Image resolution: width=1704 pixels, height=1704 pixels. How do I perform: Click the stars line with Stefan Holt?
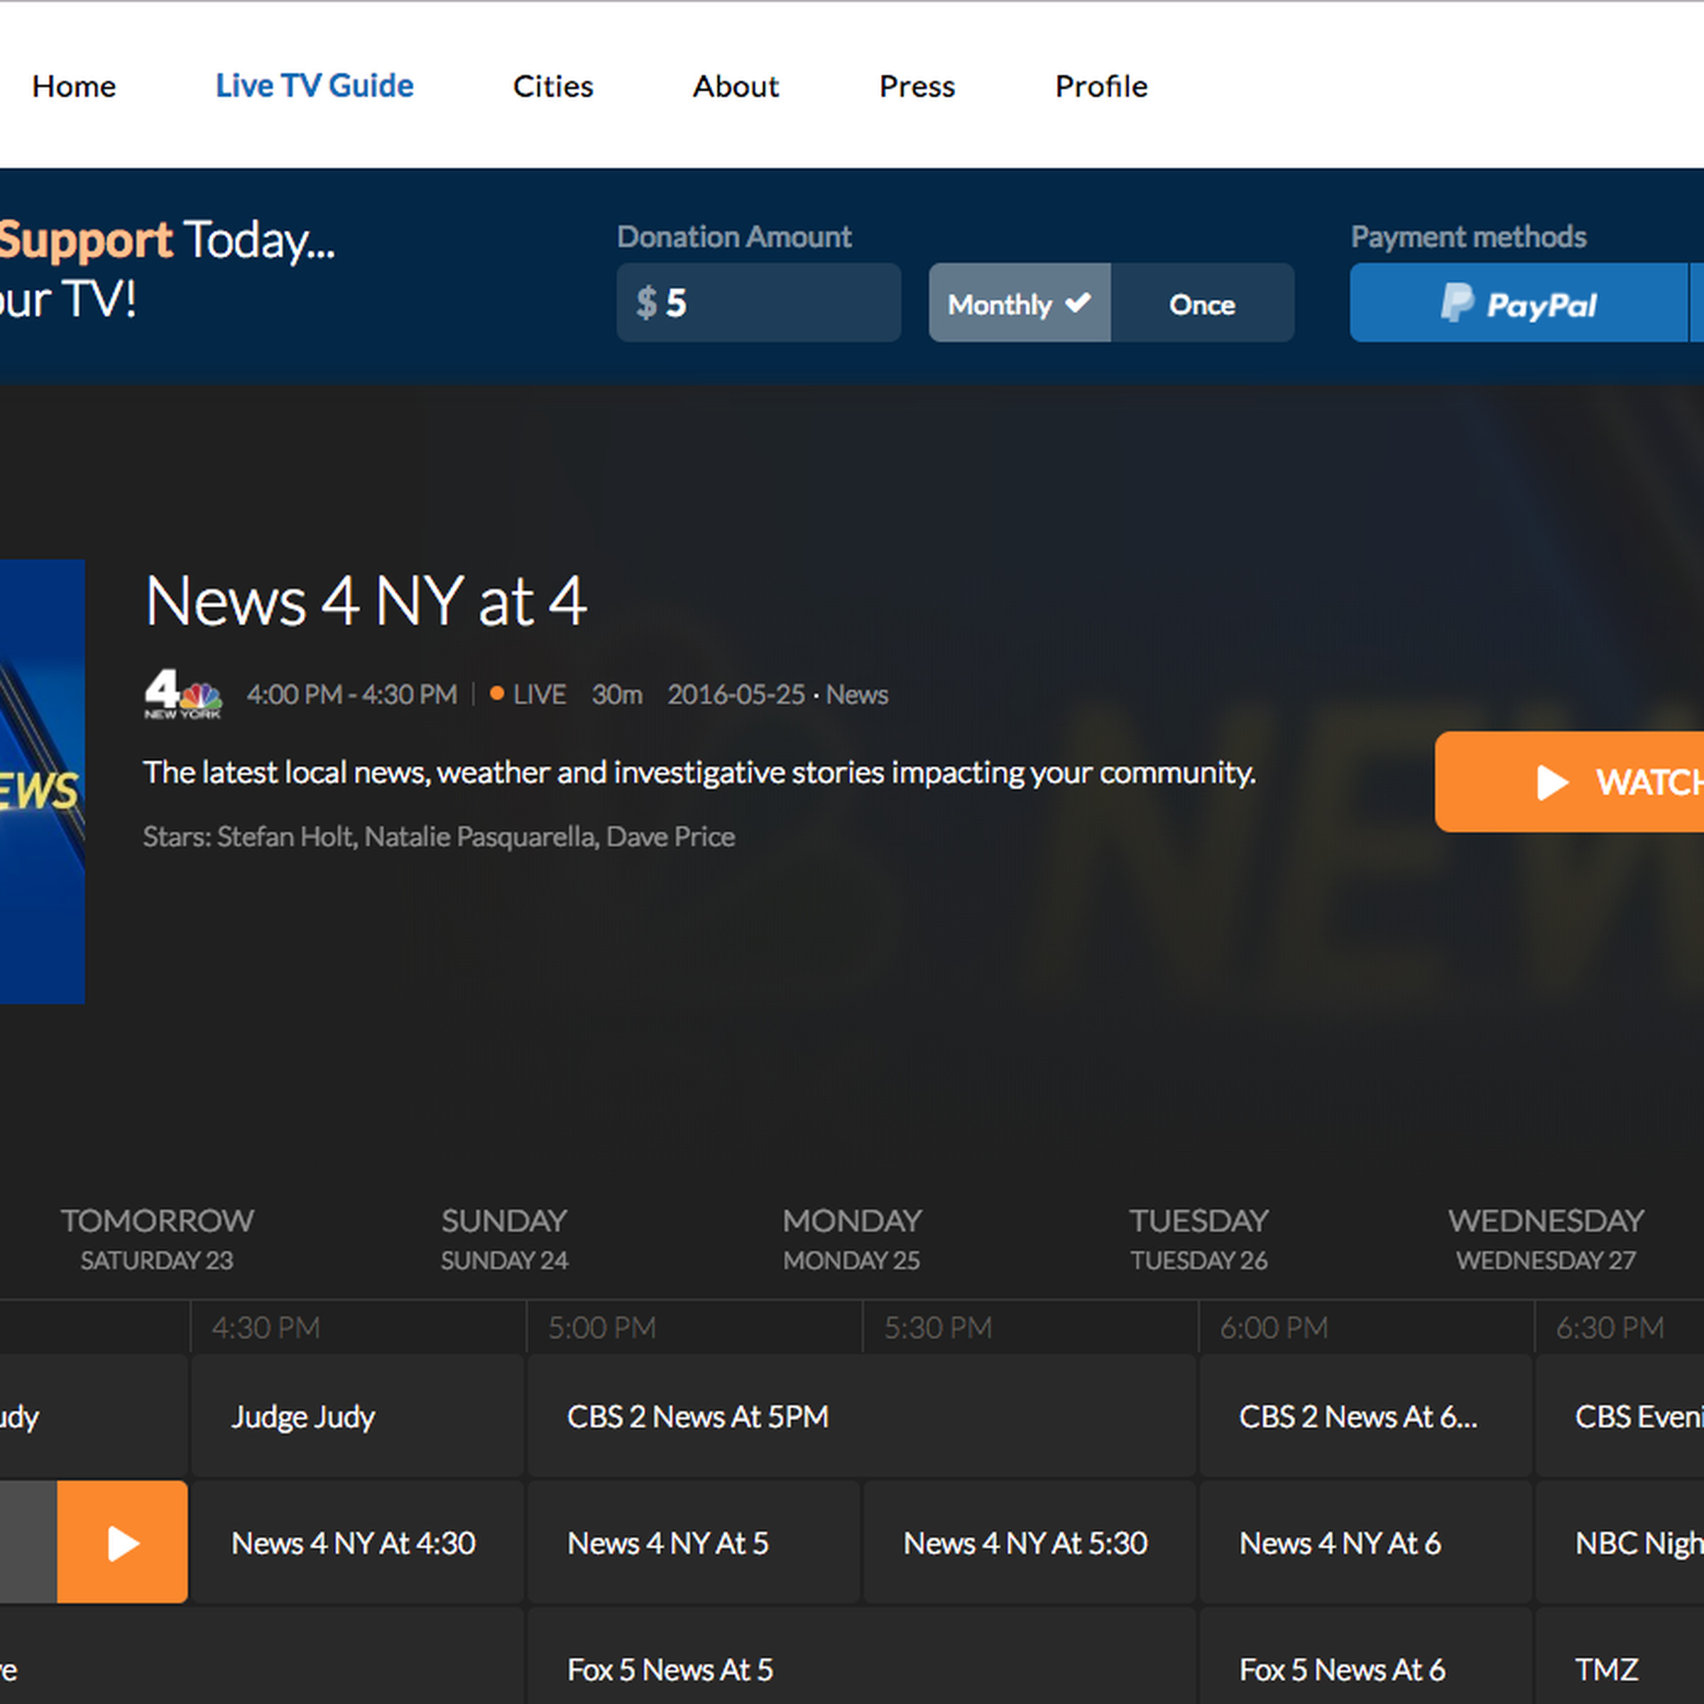click(439, 836)
